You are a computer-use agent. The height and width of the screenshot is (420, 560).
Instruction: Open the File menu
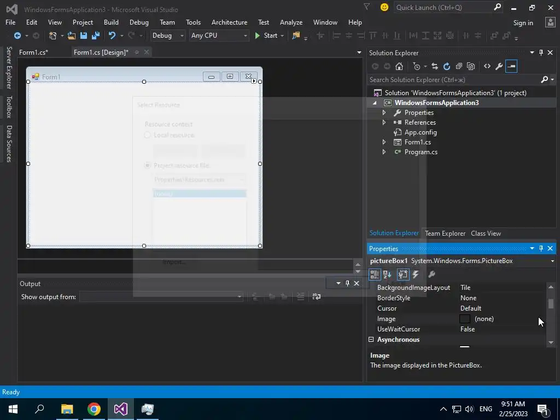click(x=10, y=22)
